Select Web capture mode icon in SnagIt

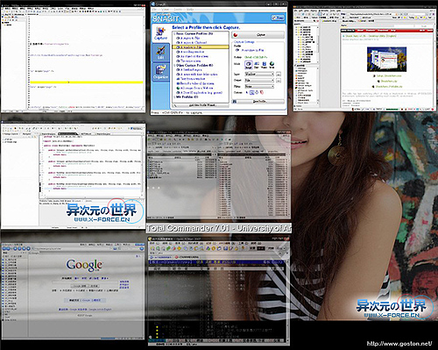(x=272, y=65)
